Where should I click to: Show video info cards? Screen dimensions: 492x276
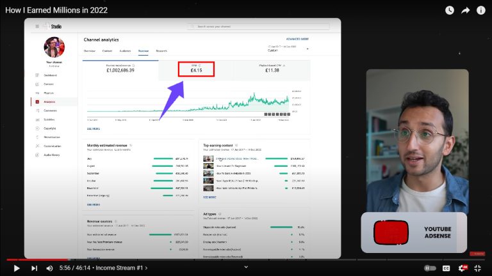pos(480,10)
